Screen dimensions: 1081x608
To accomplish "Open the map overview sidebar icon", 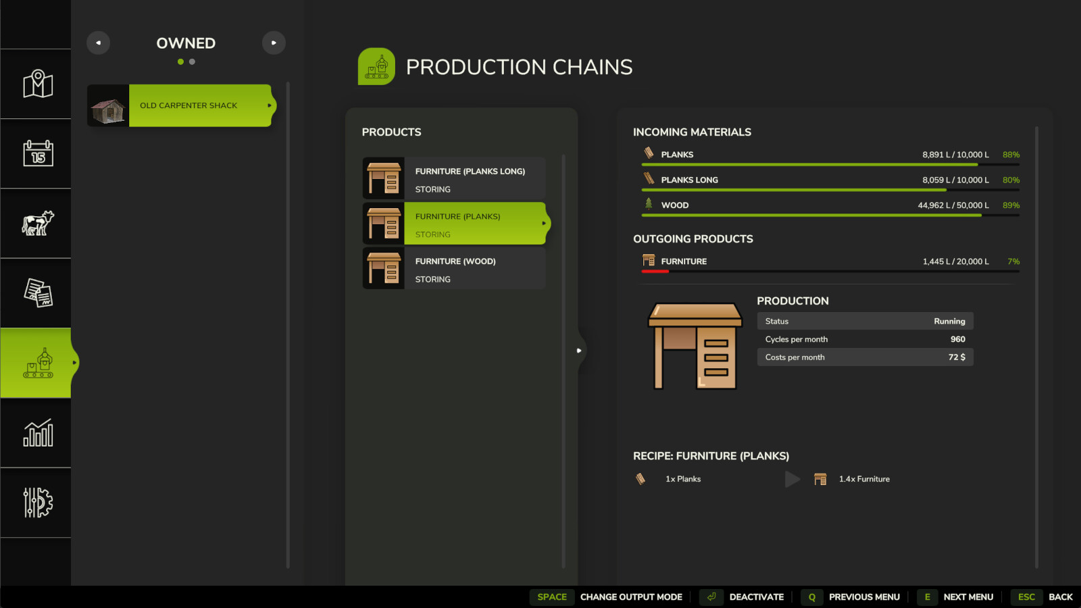I will (38, 84).
